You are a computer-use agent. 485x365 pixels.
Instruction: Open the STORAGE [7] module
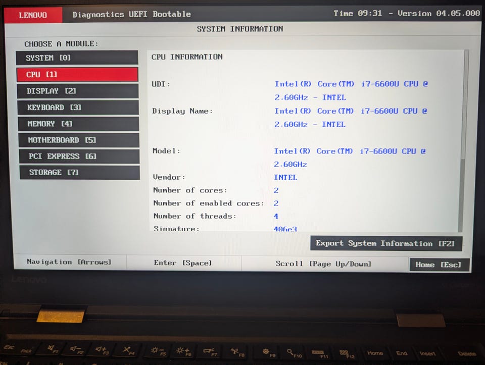point(79,172)
